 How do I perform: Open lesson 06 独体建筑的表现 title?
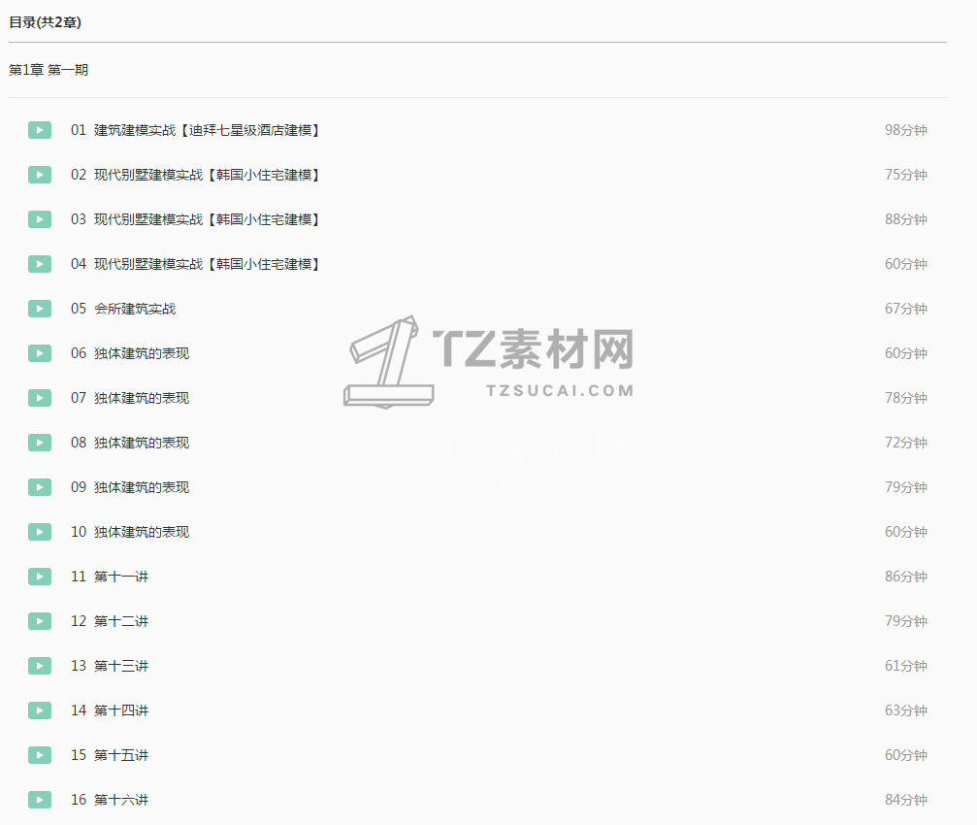coord(130,353)
